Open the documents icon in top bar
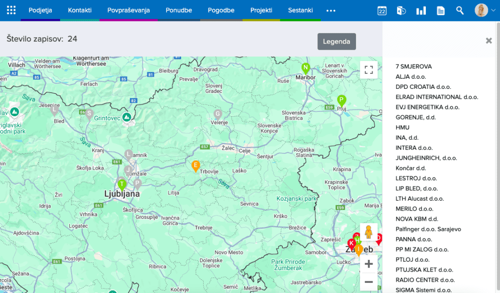This screenshot has width=500, height=293. coord(440,11)
